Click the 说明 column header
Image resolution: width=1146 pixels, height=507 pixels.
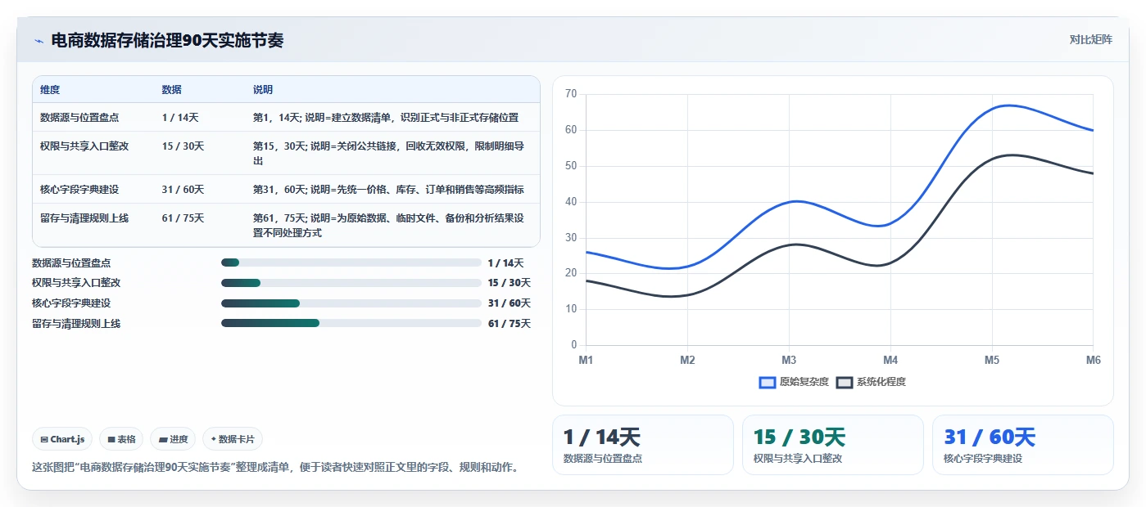[263, 89]
